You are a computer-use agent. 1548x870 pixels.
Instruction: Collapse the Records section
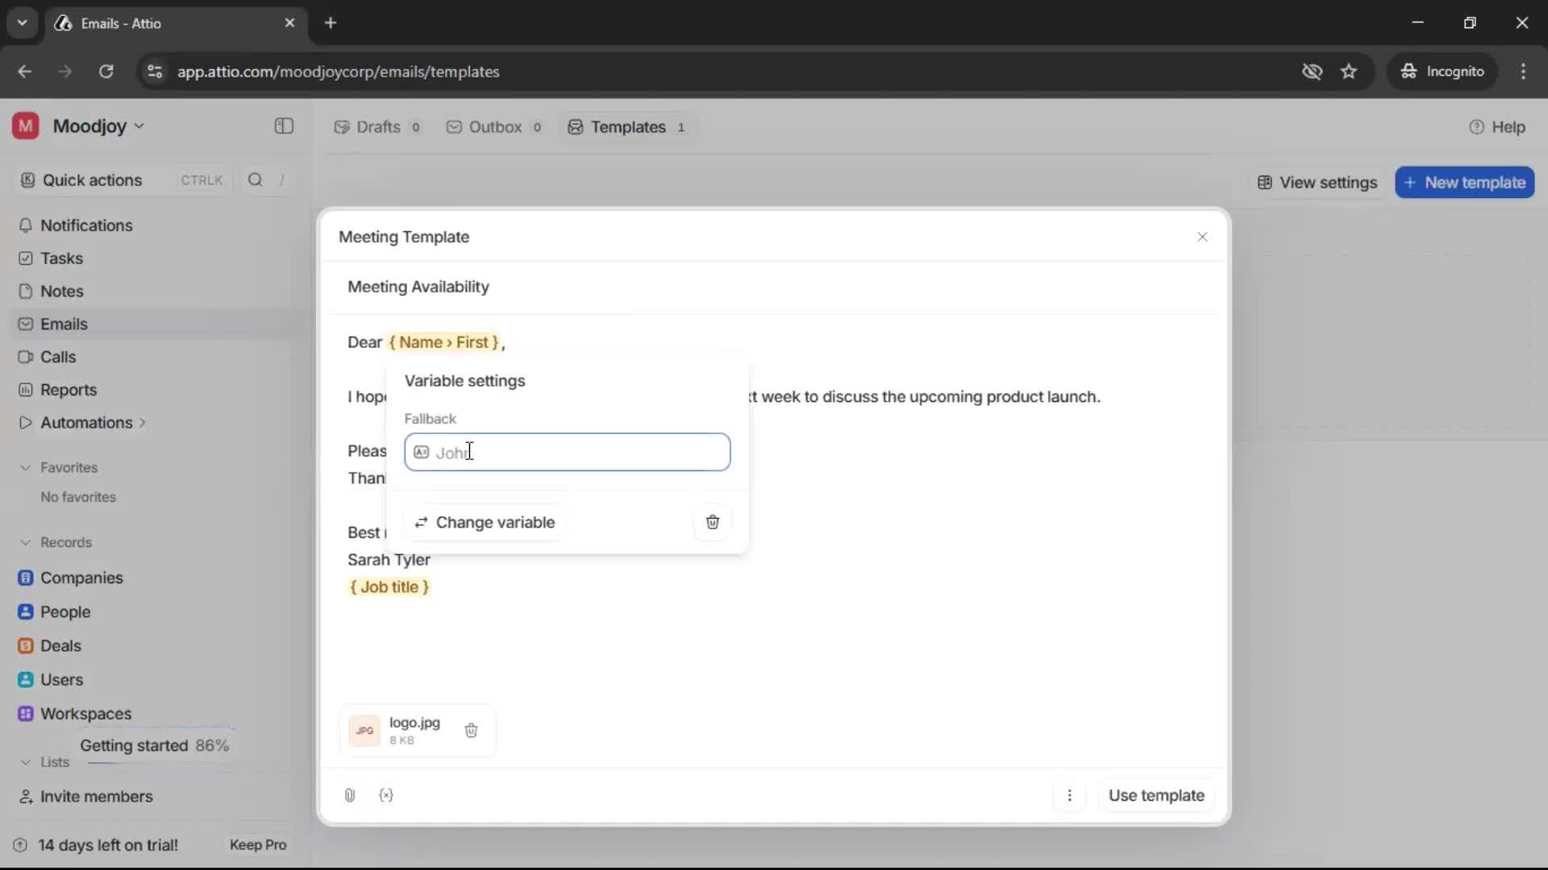24,542
